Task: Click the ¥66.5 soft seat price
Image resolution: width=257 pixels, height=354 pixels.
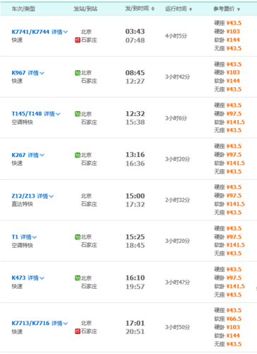Action: tap(234, 319)
